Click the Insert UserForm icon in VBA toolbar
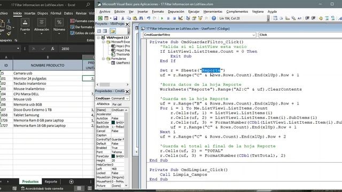 coord(106,18)
